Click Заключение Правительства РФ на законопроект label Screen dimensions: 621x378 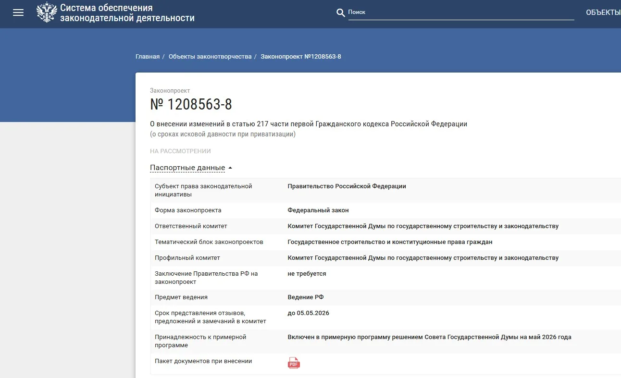(206, 278)
